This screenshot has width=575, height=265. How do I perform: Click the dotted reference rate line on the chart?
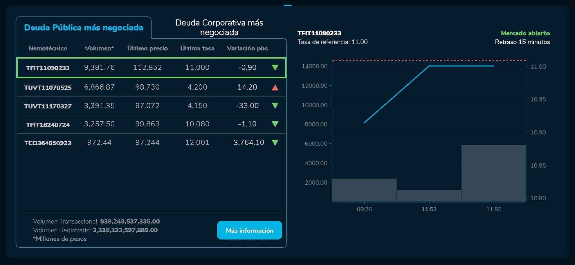tap(430, 60)
